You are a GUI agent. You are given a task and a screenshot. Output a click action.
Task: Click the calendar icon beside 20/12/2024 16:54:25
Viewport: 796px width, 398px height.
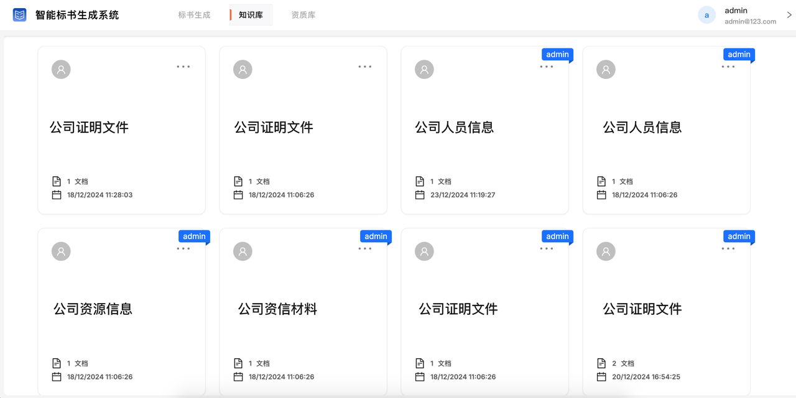click(601, 377)
